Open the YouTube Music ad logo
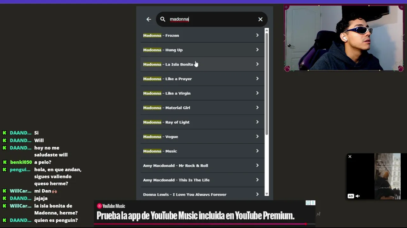The height and width of the screenshot is (228, 407). click(x=111, y=206)
